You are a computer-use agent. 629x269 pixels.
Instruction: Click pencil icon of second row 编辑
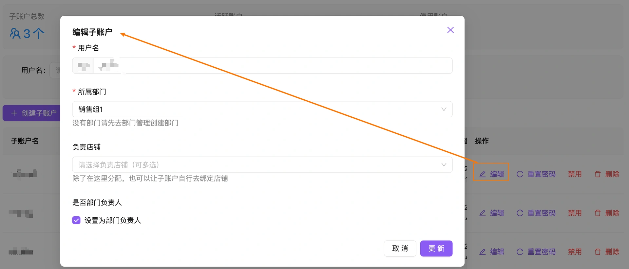483,213
